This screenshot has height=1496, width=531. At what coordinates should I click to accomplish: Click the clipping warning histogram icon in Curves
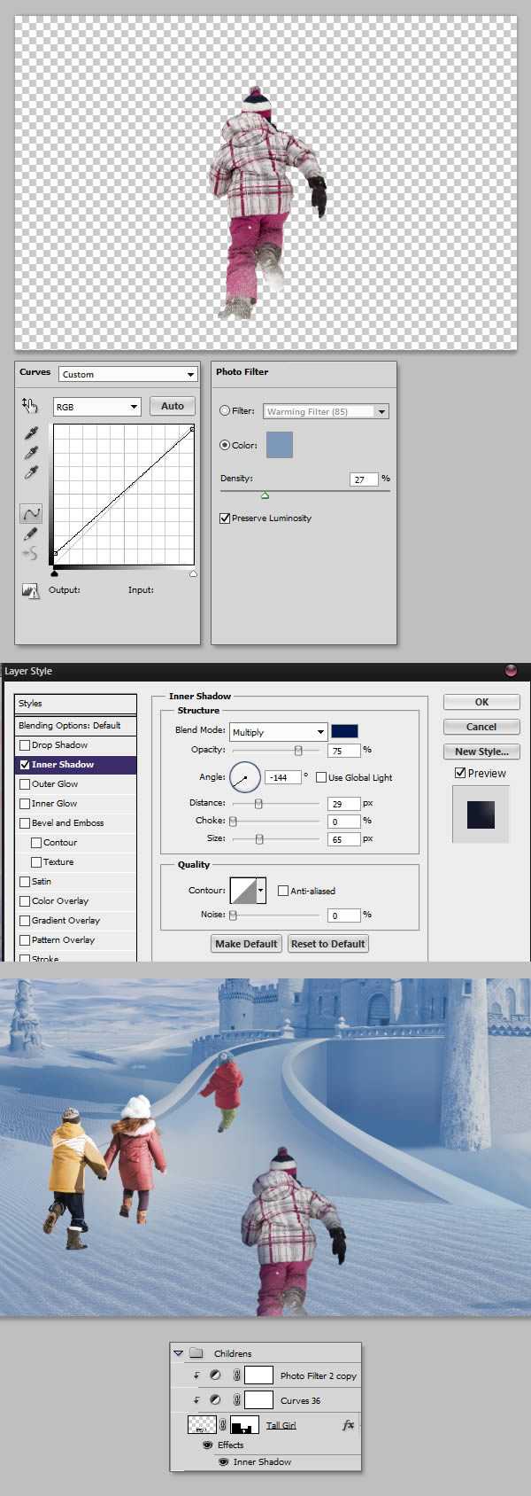click(31, 591)
